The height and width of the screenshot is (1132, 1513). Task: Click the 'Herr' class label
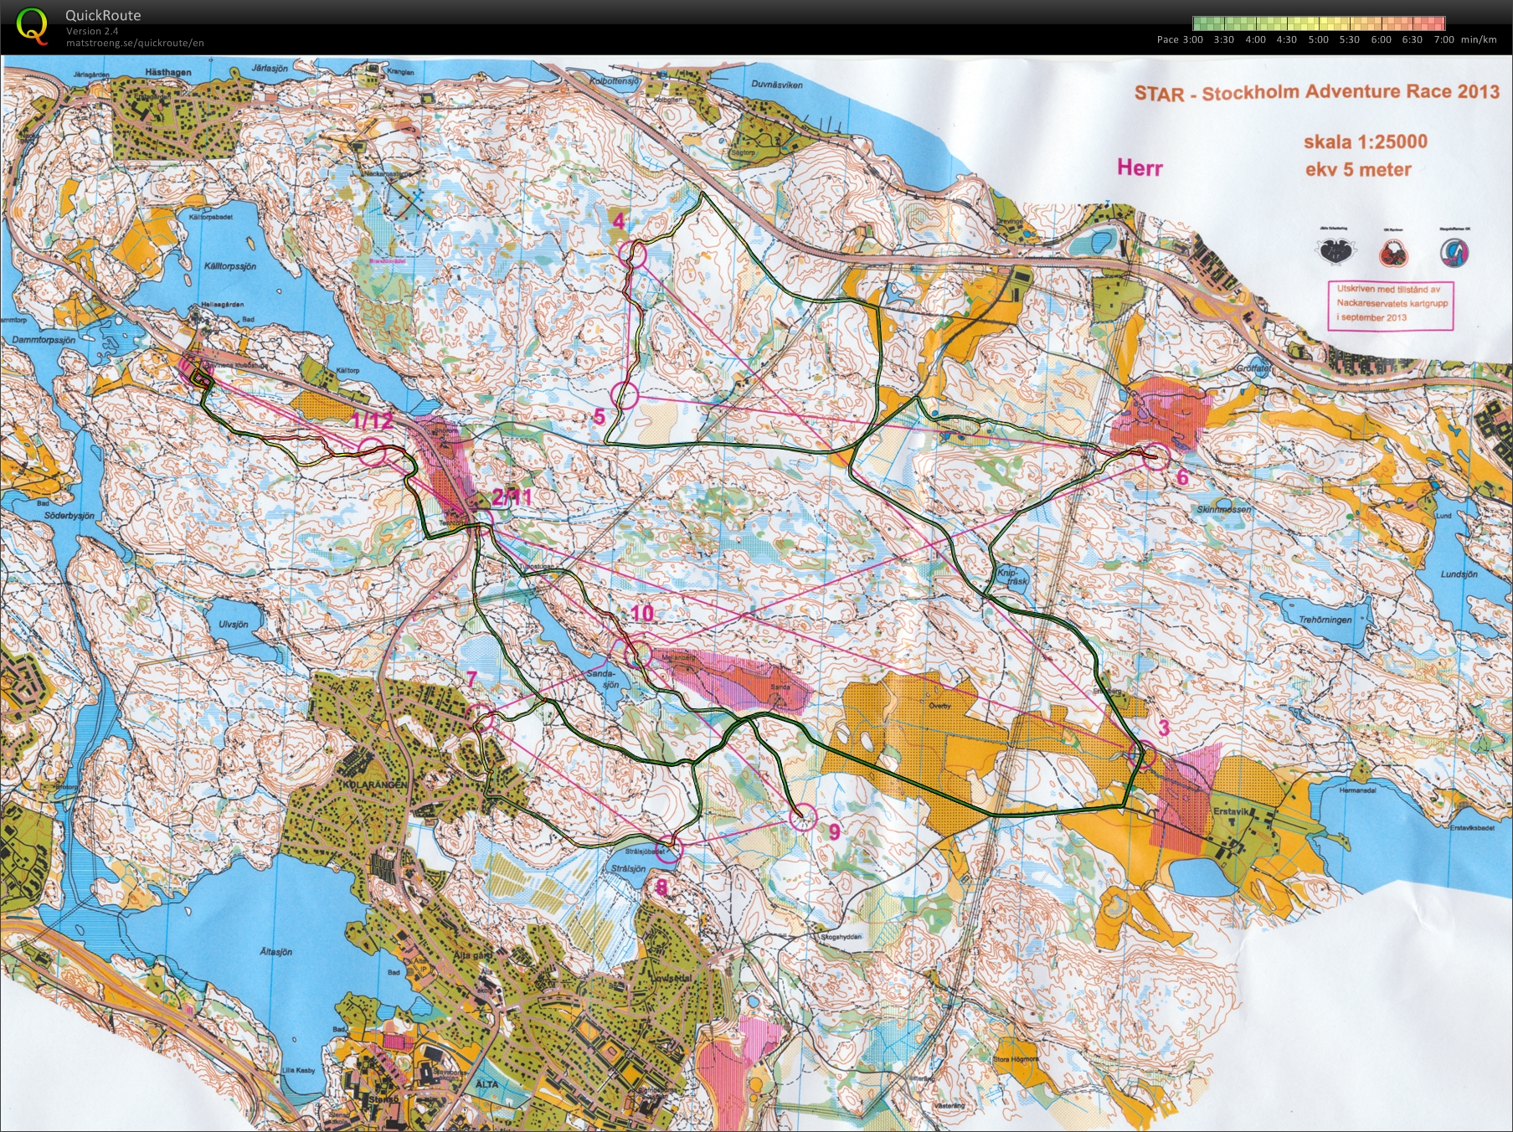(1140, 168)
